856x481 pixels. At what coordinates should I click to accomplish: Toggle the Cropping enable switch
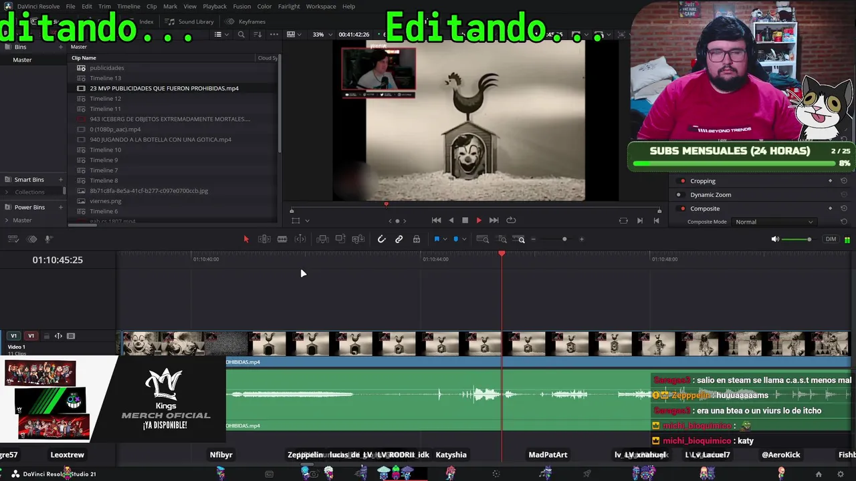(x=682, y=181)
